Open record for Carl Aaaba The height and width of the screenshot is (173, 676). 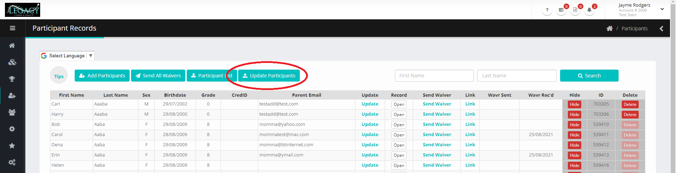[399, 104]
